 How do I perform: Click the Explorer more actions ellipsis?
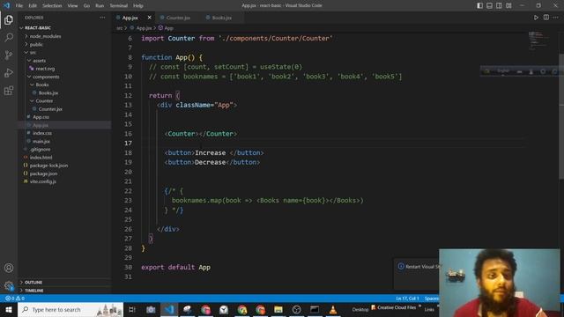(x=102, y=18)
